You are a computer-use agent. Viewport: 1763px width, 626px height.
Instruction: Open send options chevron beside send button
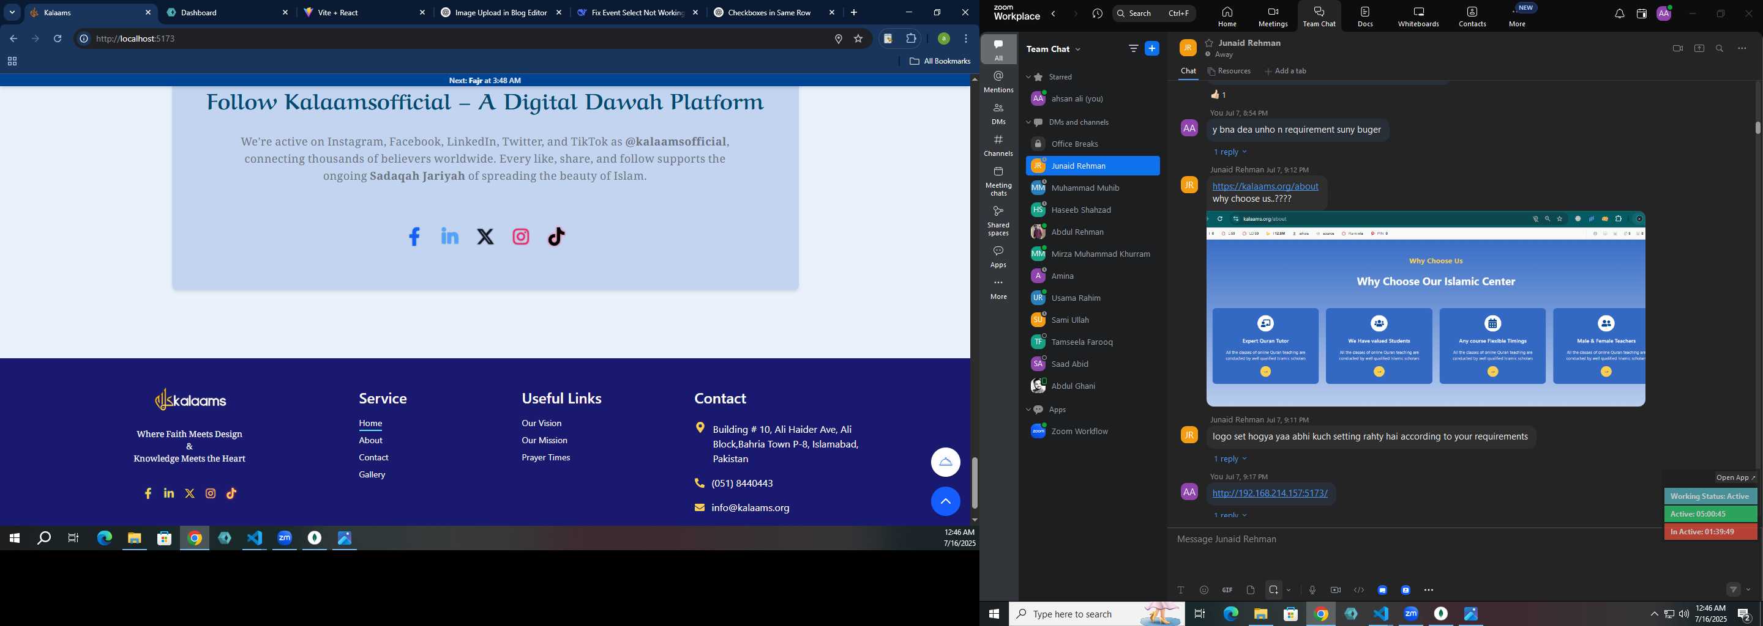[1749, 590]
